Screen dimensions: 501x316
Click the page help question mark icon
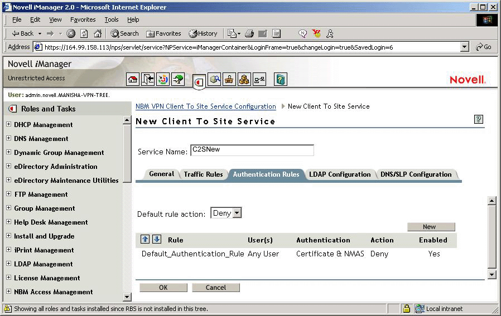click(x=478, y=119)
